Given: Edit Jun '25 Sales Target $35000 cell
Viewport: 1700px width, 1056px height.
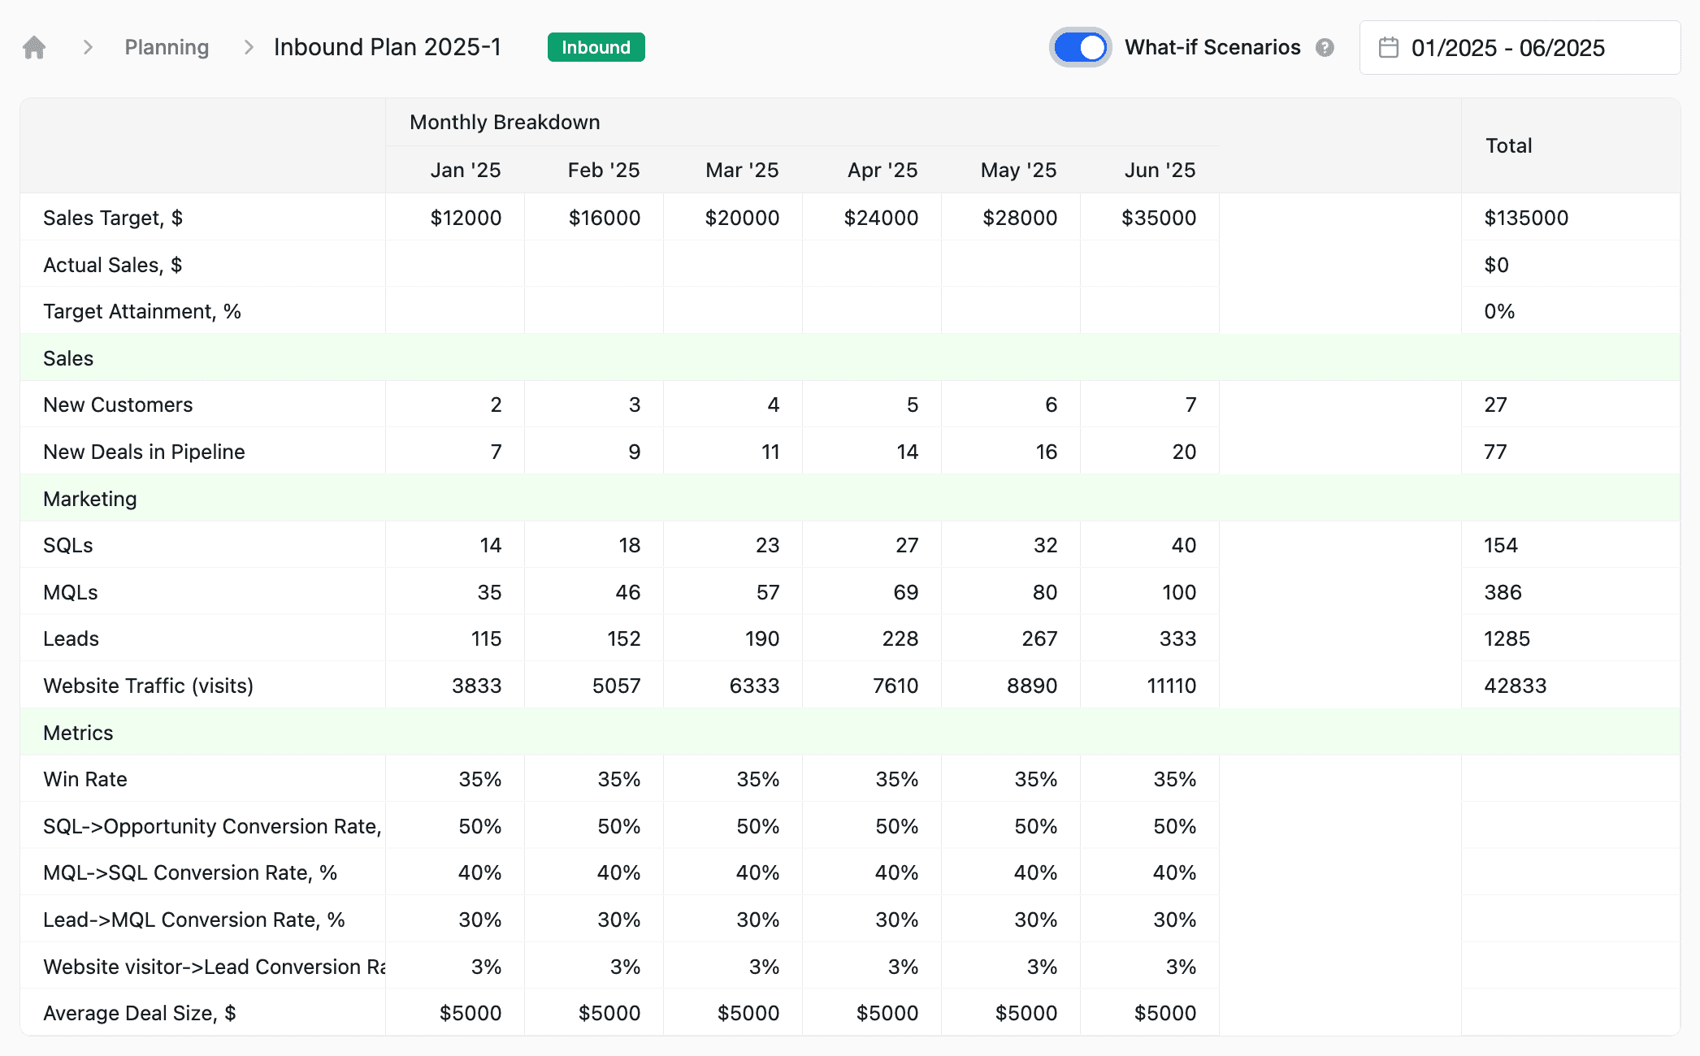Looking at the screenshot, I should [x=1150, y=217].
